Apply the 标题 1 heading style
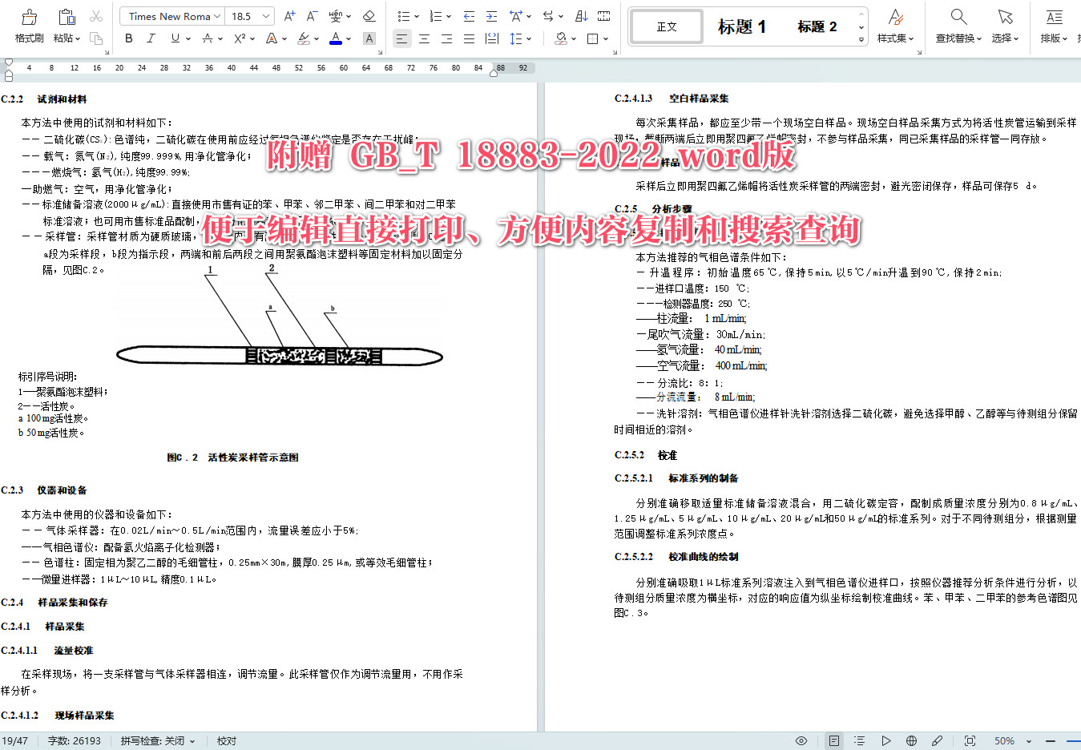 click(744, 25)
